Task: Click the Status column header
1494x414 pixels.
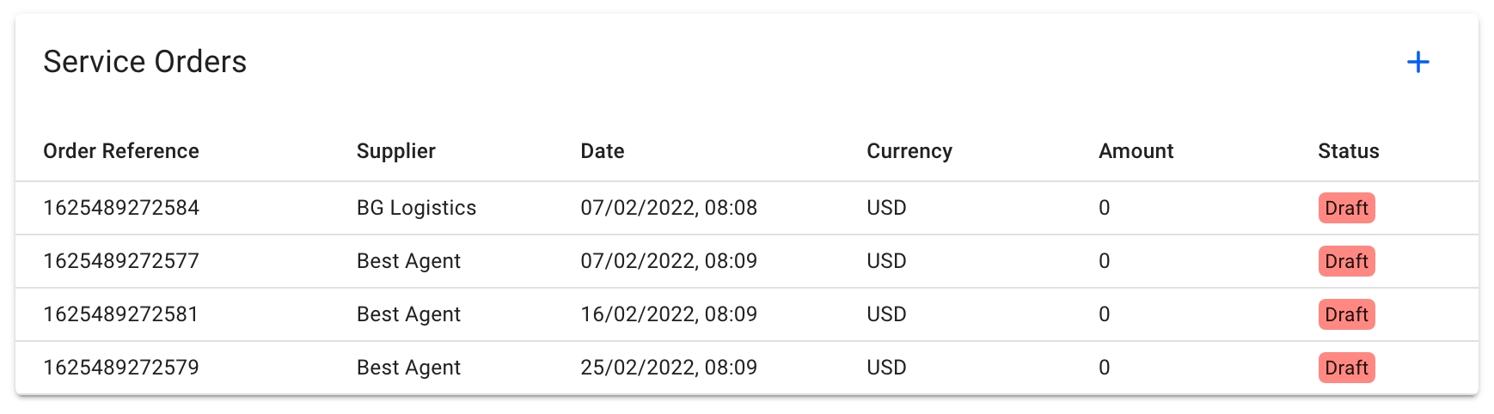Action: (1348, 151)
